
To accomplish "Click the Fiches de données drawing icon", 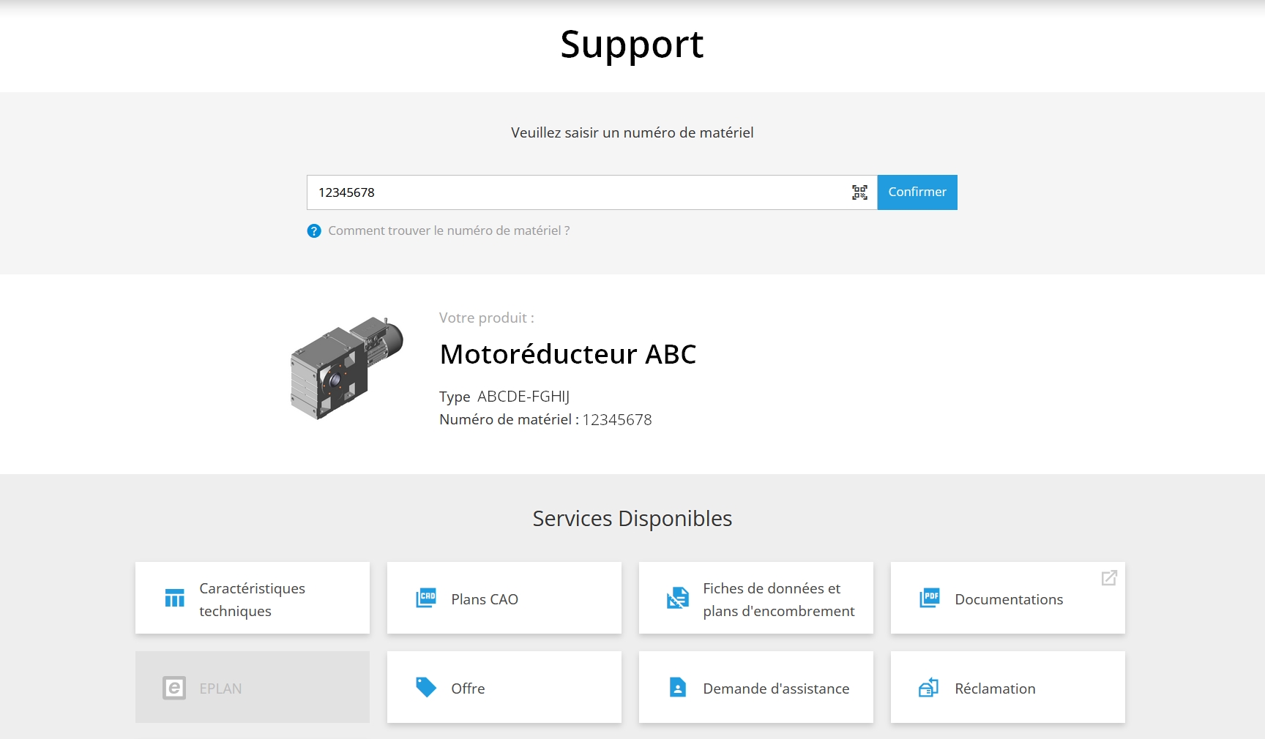I will 678,599.
